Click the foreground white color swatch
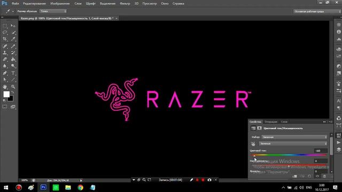 [x=6, y=94]
